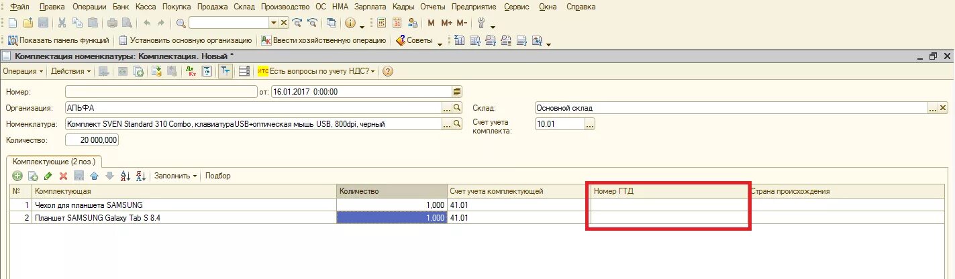Move the row up with the blue arrow
This screenshot has width=955, height=279.
(94, 176)
